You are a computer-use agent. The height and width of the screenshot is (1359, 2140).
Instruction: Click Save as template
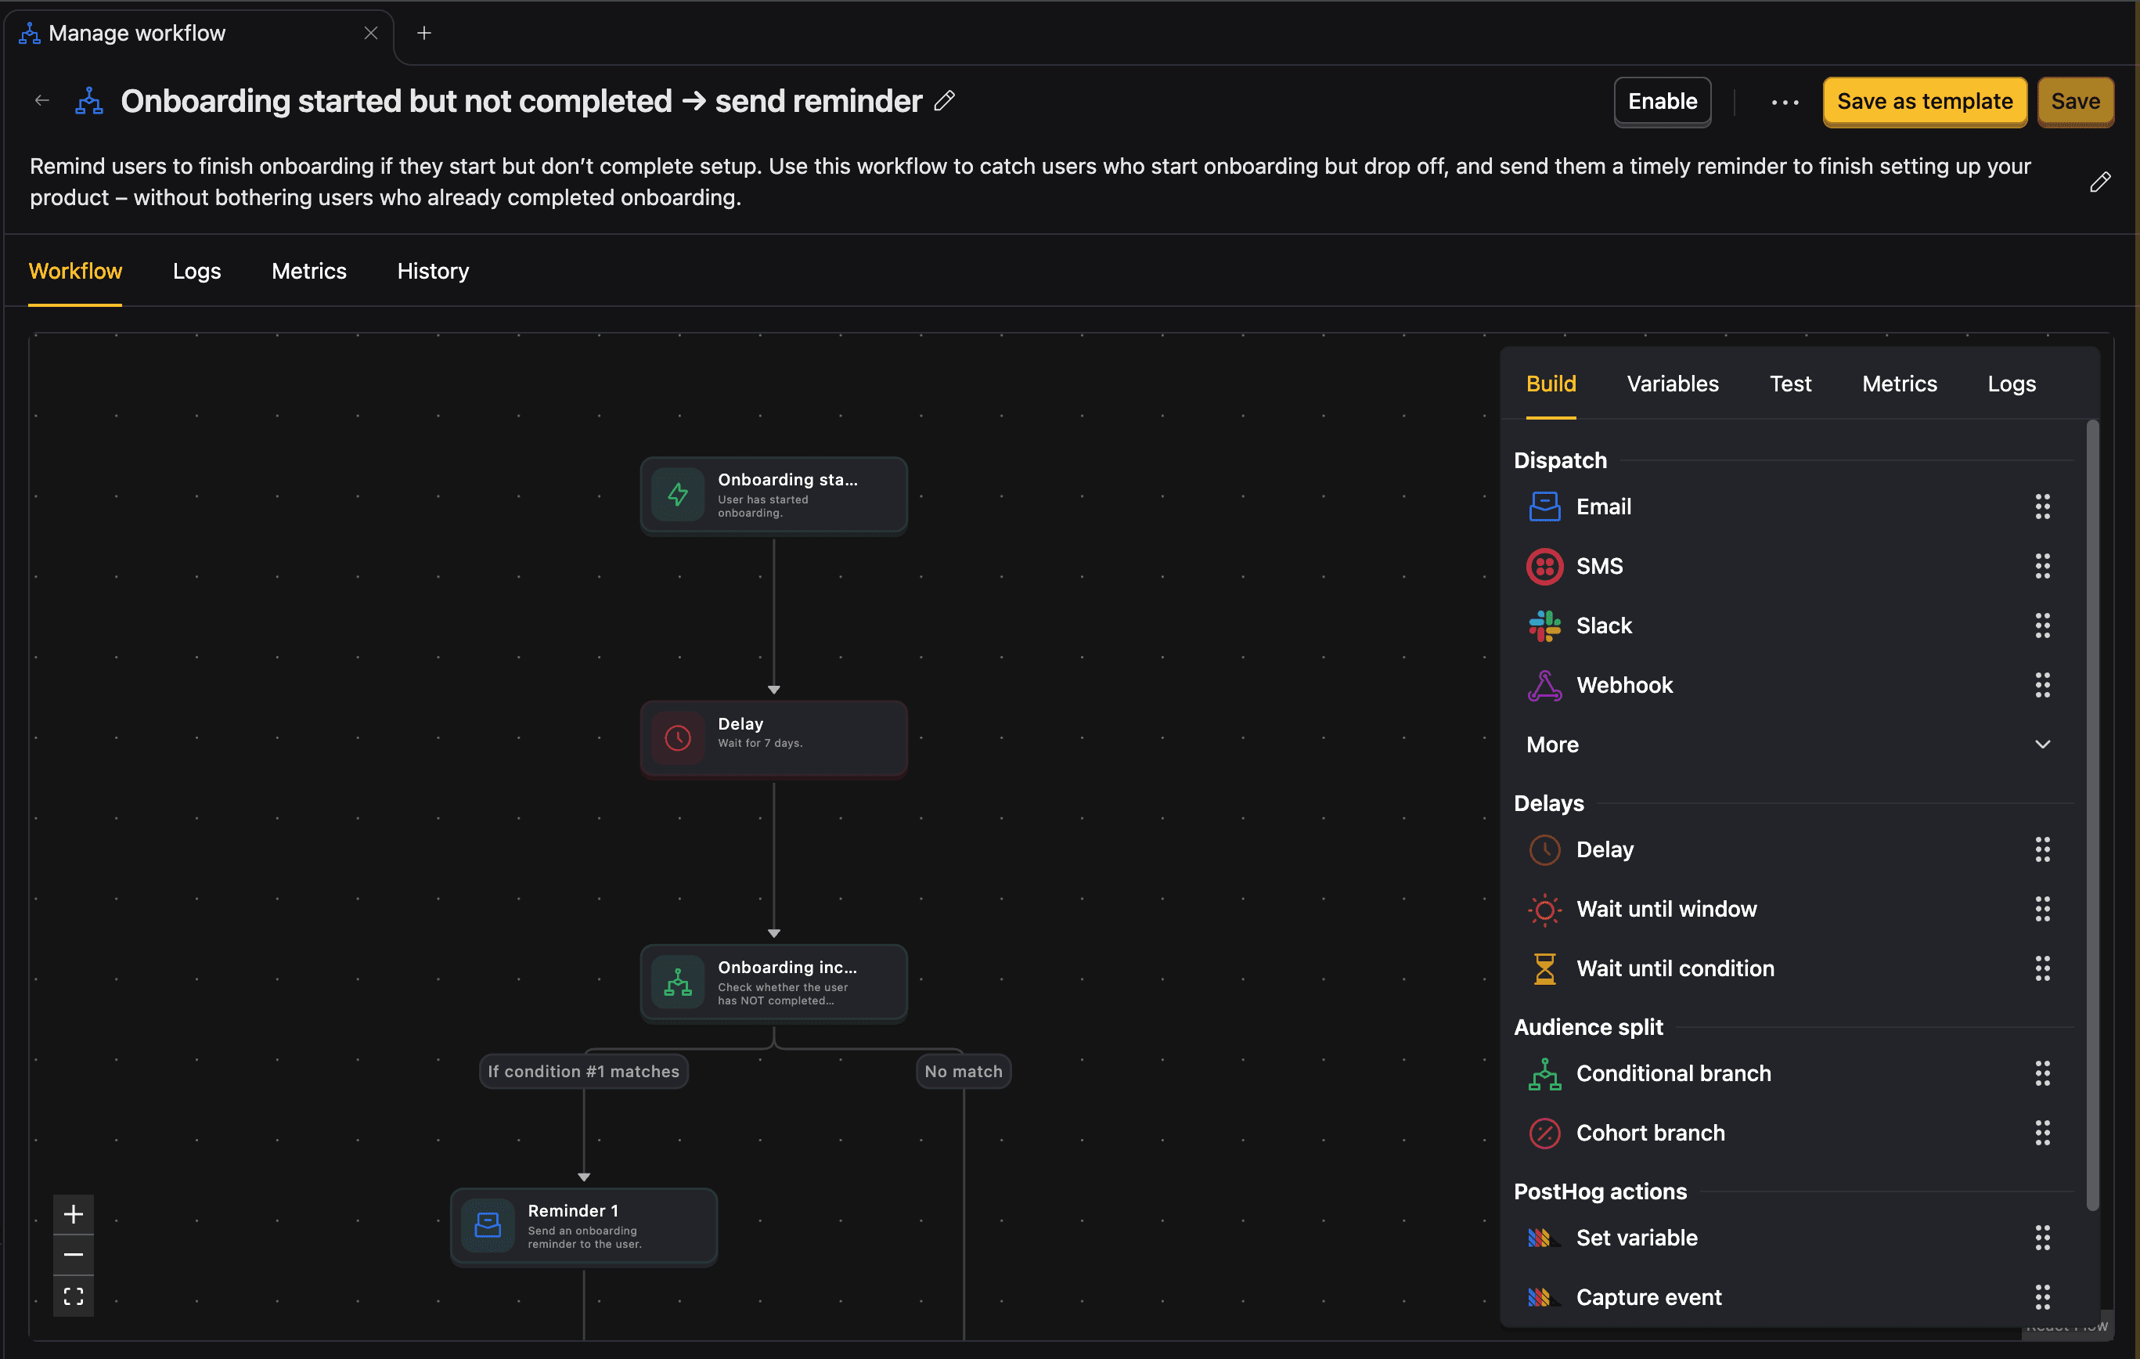click(x=1924, y=101)
